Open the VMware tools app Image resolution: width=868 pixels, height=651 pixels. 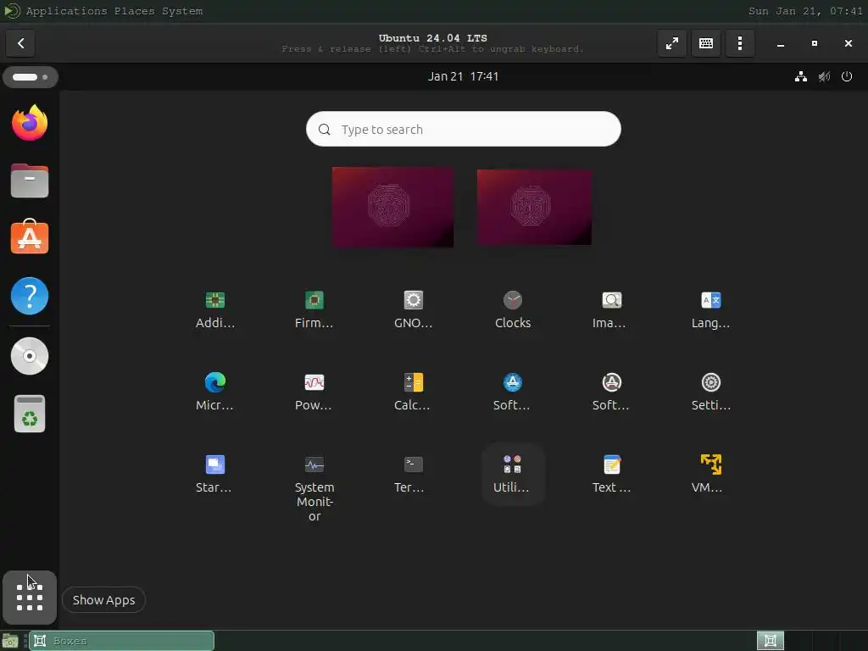711,474
